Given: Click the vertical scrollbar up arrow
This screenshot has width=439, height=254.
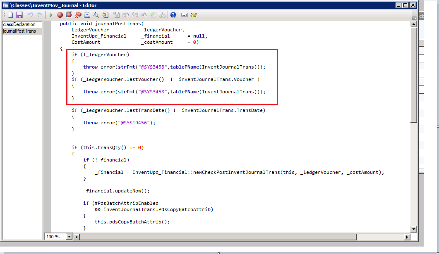Looking at the screenshot, I should pos(413,24).
